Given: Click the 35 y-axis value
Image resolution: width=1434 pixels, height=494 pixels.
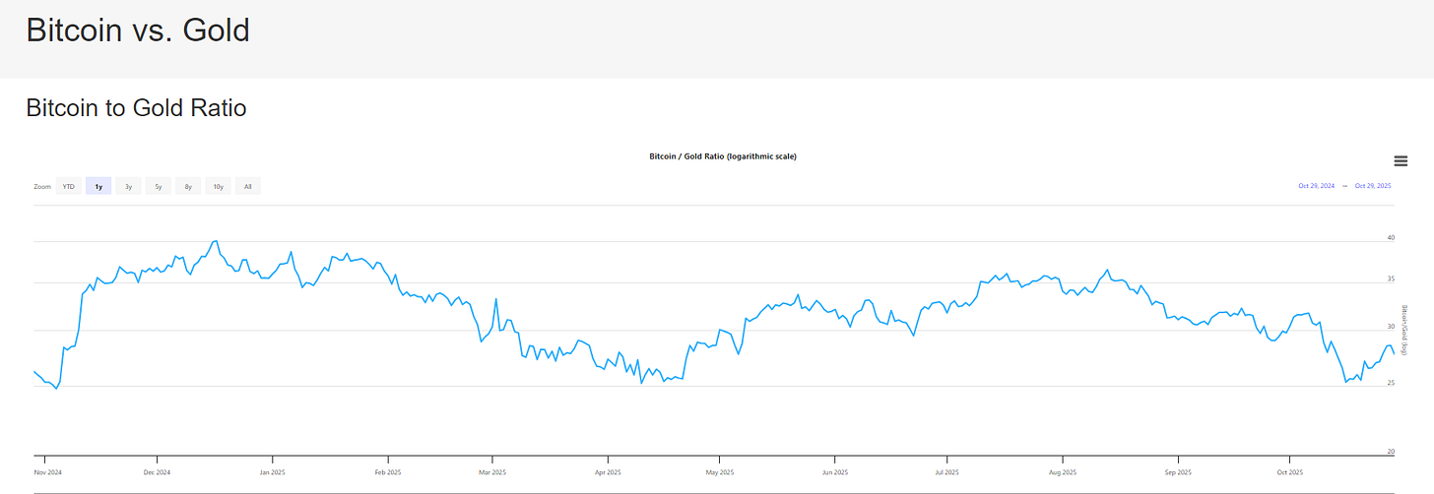Looking at the screenshot, I should pyautogui.click(x=1391, y=279).
